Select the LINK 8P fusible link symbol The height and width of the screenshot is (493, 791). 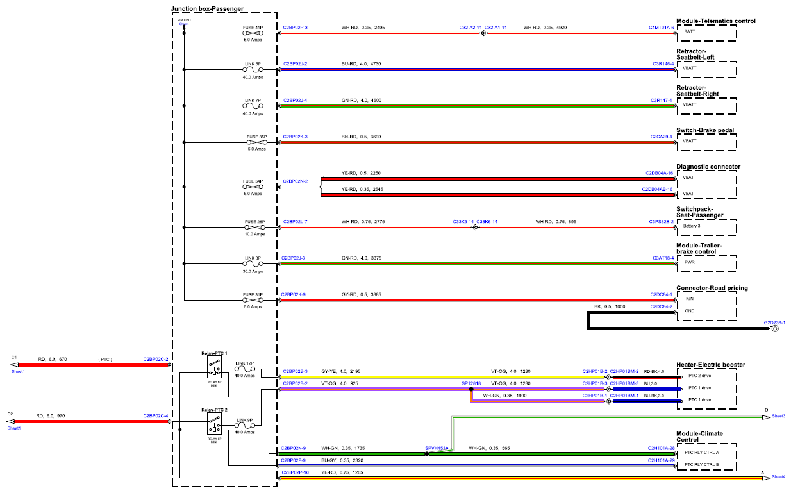click(253, 264)
